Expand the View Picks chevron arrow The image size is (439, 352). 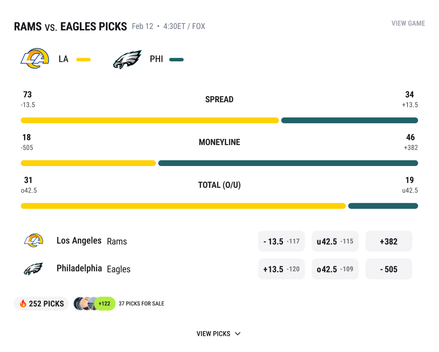[238, 334]
